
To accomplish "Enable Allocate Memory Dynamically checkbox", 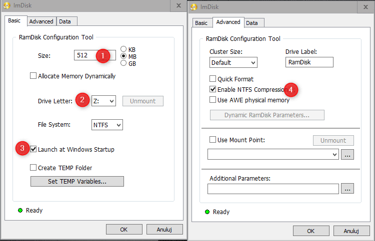I will [x=33, y=76].
